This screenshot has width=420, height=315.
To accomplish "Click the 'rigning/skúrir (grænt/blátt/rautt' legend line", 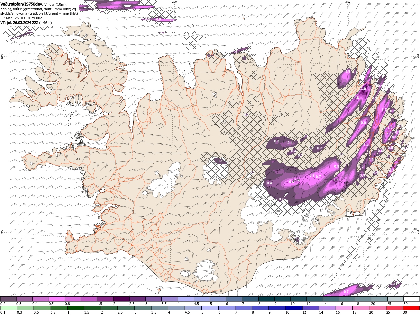I will pos(38,9).
